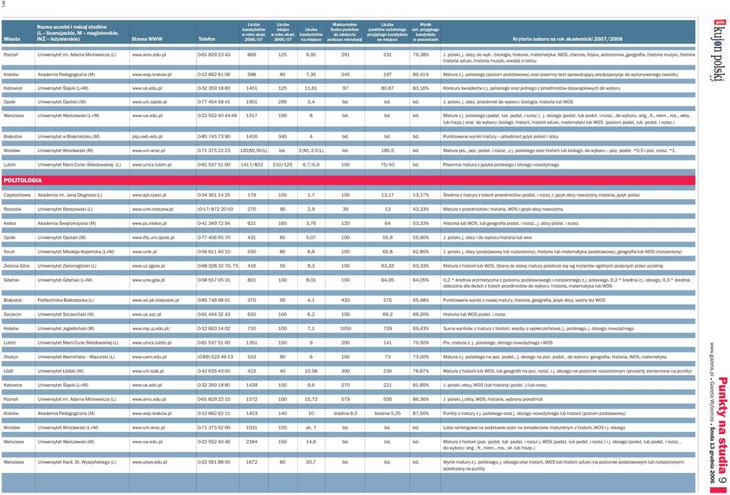Screen dimensions: 730x495
Task: Click the 'Częstochowa' city cell
Action: (x=17, y=195)
